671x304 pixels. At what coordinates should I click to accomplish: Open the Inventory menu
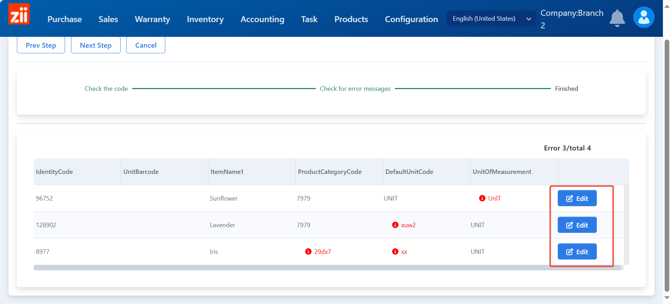click(205, 19)
